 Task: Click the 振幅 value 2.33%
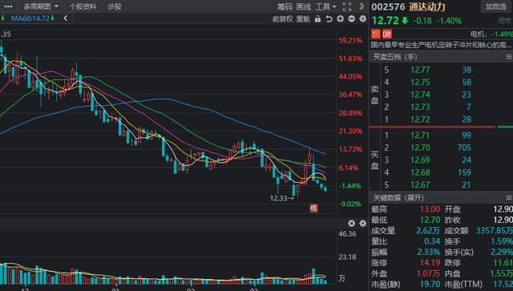click(429, 252)
